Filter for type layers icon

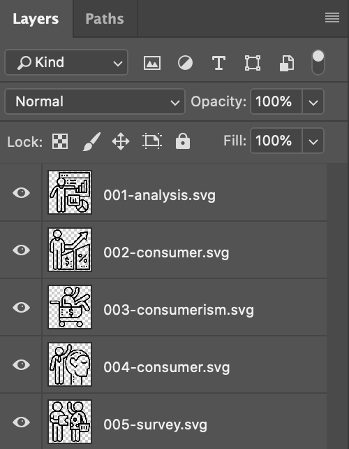pos(218,63)
